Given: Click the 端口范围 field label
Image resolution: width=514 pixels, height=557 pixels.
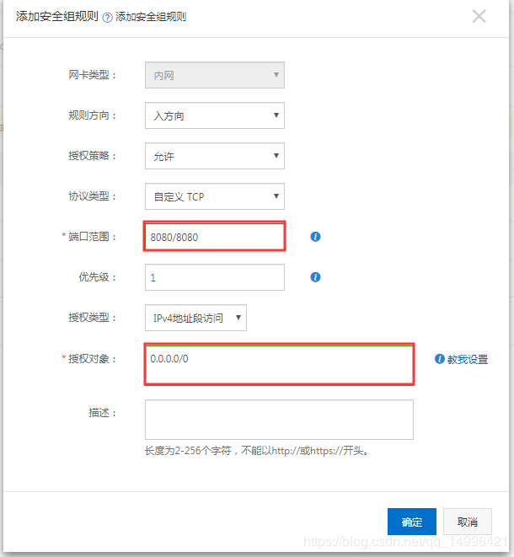Looking at the screenshot, I should pyautogui.click(x=94, y=237).
